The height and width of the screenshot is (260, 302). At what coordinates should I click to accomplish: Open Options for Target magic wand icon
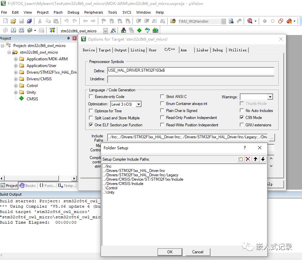tap(113, 30)
